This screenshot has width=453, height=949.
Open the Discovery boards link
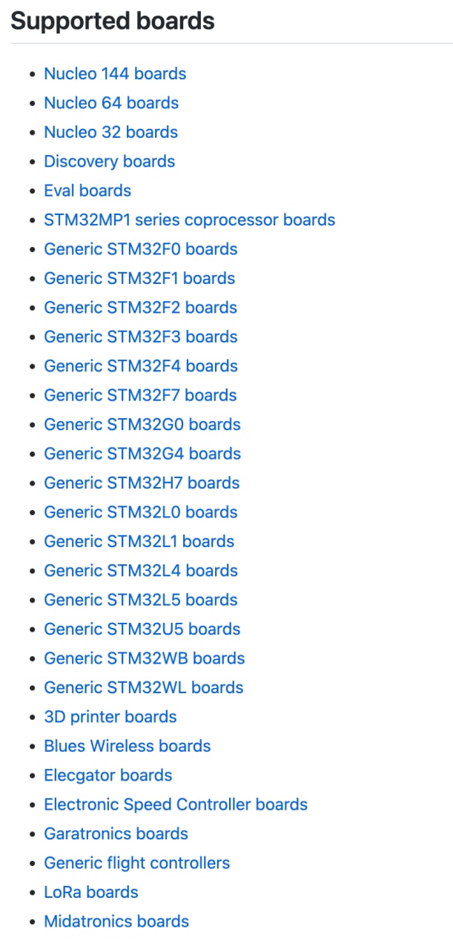[109, 162]
